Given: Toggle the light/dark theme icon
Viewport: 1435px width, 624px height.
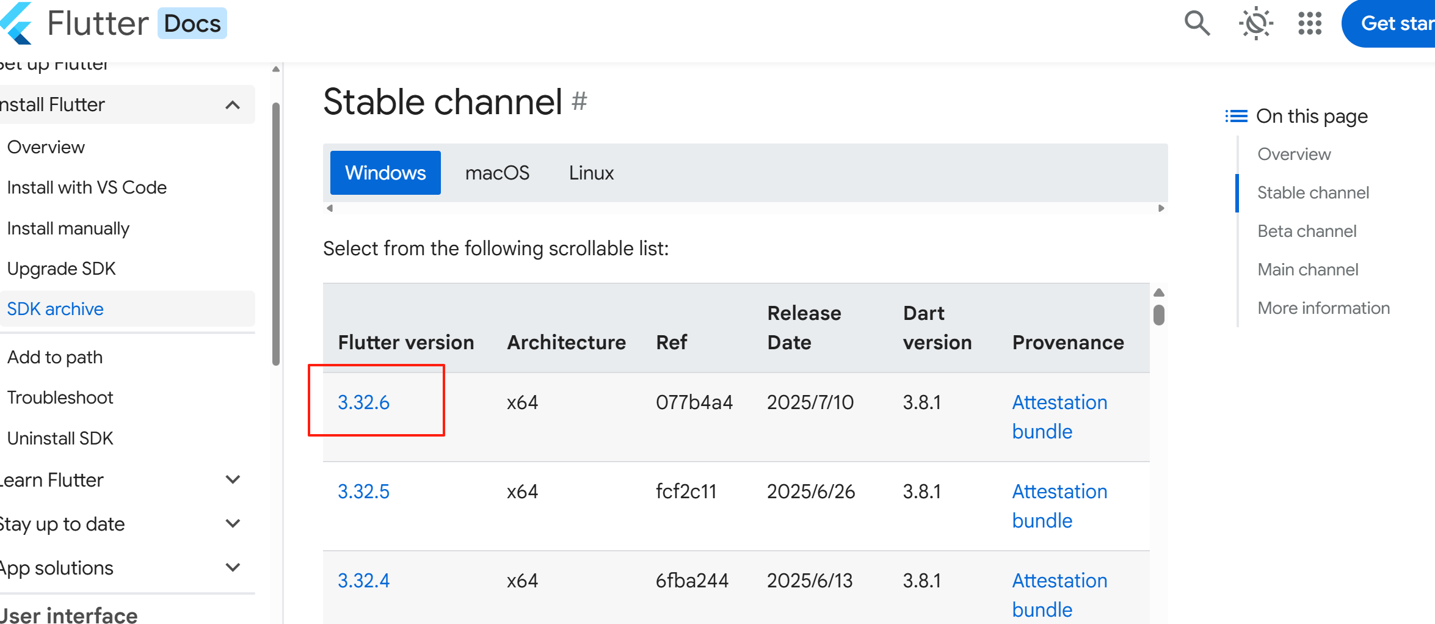Looking at the screenshot, I should click(x=1256, y=23).
